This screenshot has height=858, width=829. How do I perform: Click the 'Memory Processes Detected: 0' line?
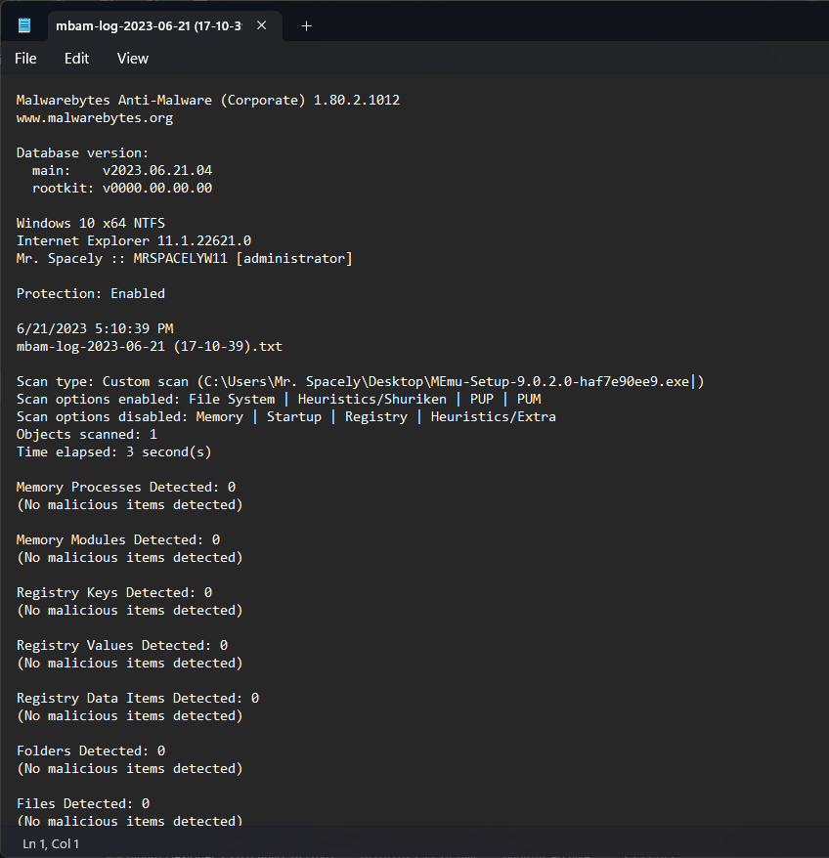(126, 487)
